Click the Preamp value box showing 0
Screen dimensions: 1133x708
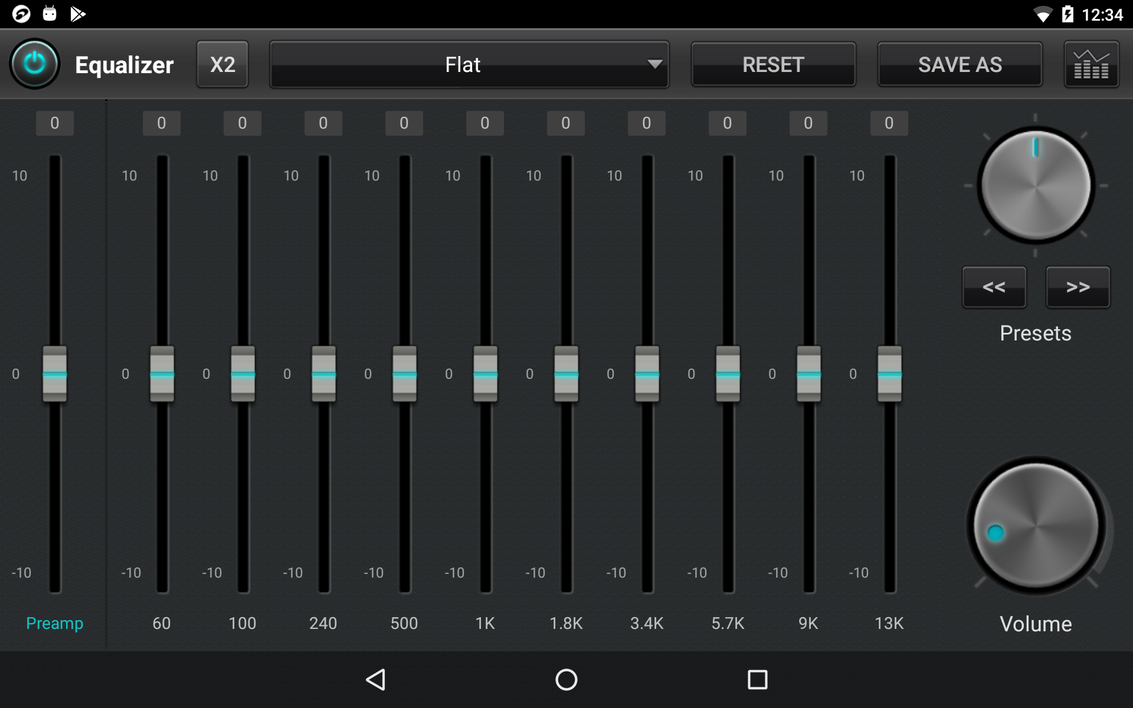coord(55,123)
